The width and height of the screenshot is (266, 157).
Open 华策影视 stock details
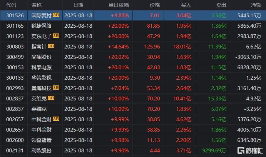point(42,78)
